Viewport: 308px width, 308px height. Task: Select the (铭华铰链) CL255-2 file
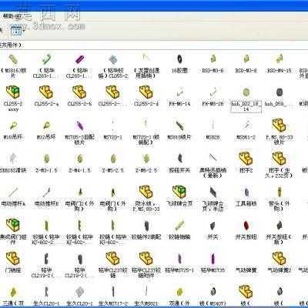112,59
